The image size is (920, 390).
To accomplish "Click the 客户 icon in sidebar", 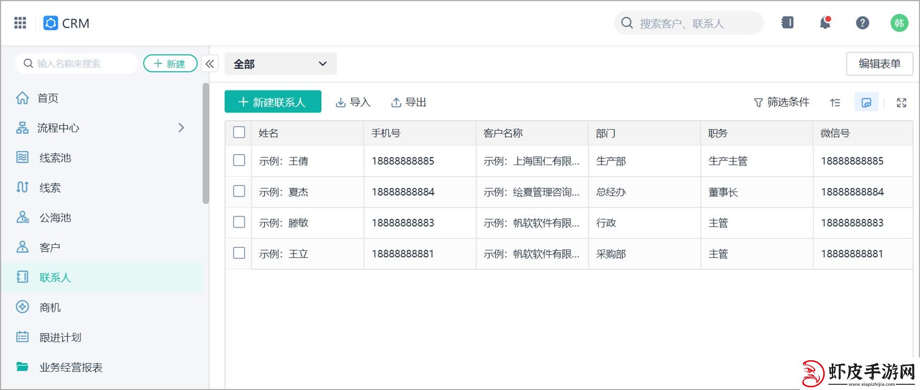I will (23, 247).
